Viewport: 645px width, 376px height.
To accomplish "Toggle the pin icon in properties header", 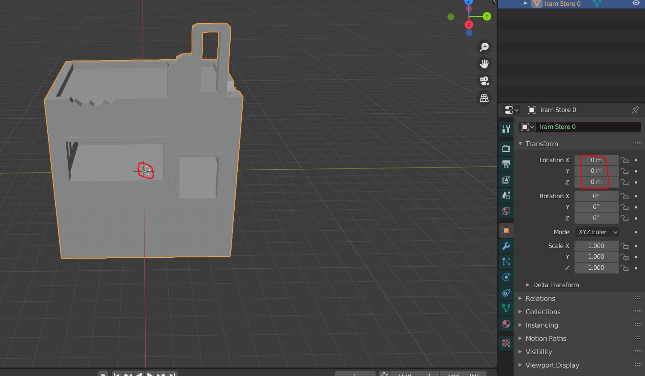I will [635, 110].
